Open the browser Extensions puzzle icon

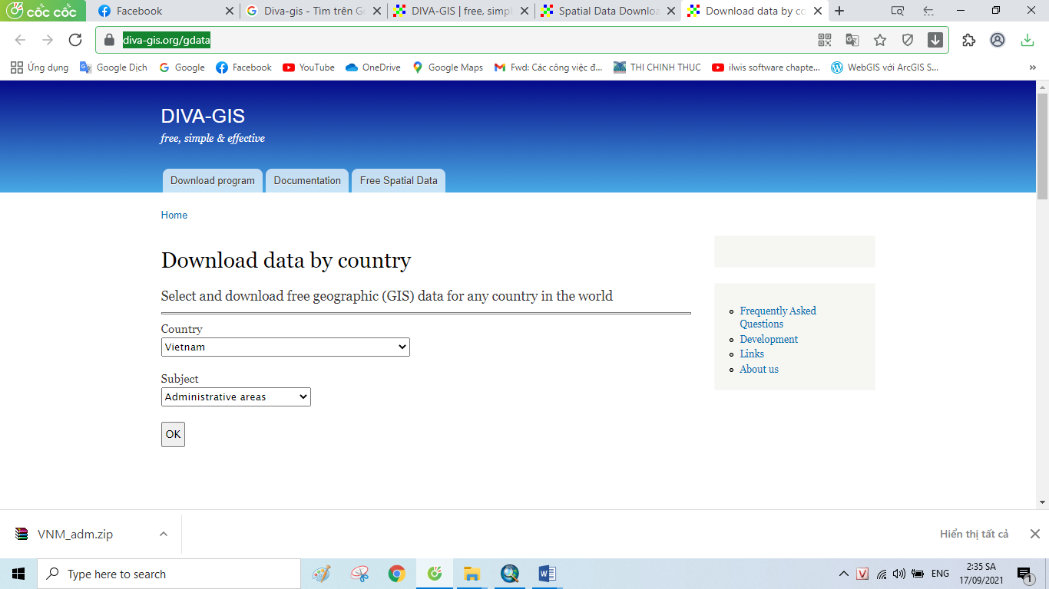click(968, 40)
